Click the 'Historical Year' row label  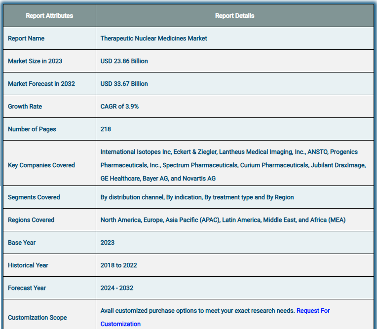[28, 265]
